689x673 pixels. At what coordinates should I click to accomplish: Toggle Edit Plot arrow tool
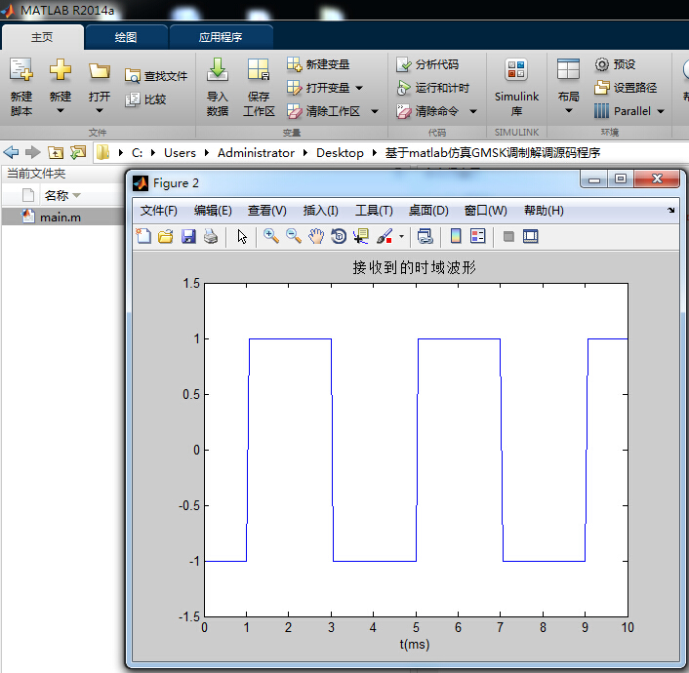point(242,236)
